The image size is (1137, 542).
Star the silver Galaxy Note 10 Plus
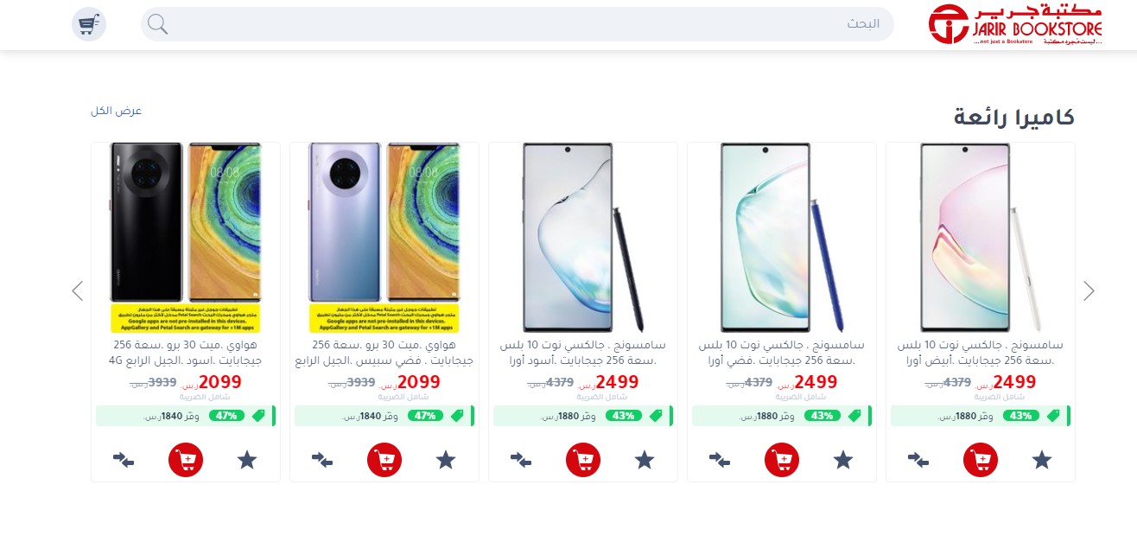(843, 460)
